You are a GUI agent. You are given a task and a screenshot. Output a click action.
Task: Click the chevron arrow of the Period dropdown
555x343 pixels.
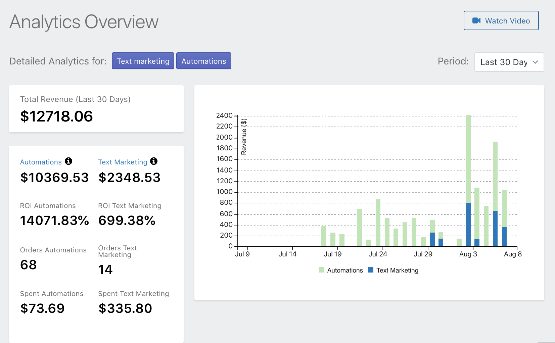(x=535, y=62)
